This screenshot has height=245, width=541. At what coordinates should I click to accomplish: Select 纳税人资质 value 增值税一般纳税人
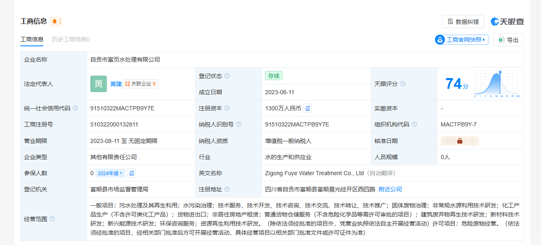(x=288, y=141)
